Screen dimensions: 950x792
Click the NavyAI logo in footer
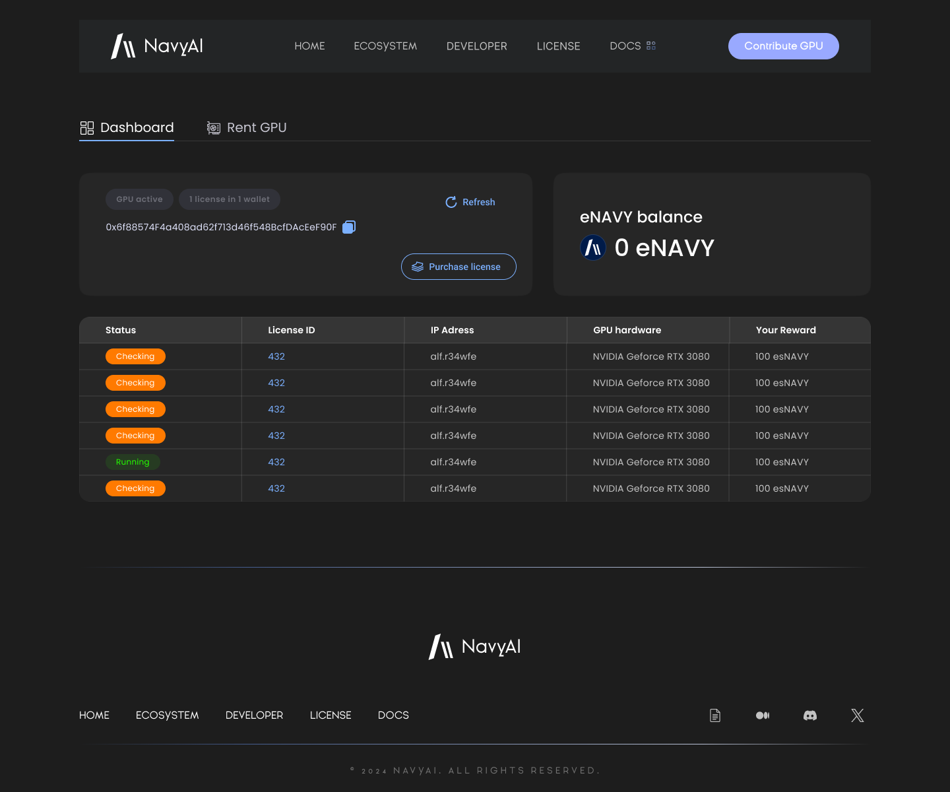(x=474, y=647)
